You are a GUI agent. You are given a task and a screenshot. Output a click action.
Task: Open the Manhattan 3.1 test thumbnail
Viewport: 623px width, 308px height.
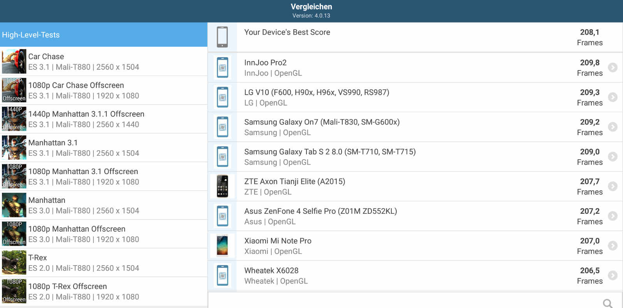pyautogui.click(x=14, y=148)
